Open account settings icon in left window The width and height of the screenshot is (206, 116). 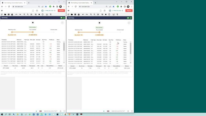(x=37, y=11)
